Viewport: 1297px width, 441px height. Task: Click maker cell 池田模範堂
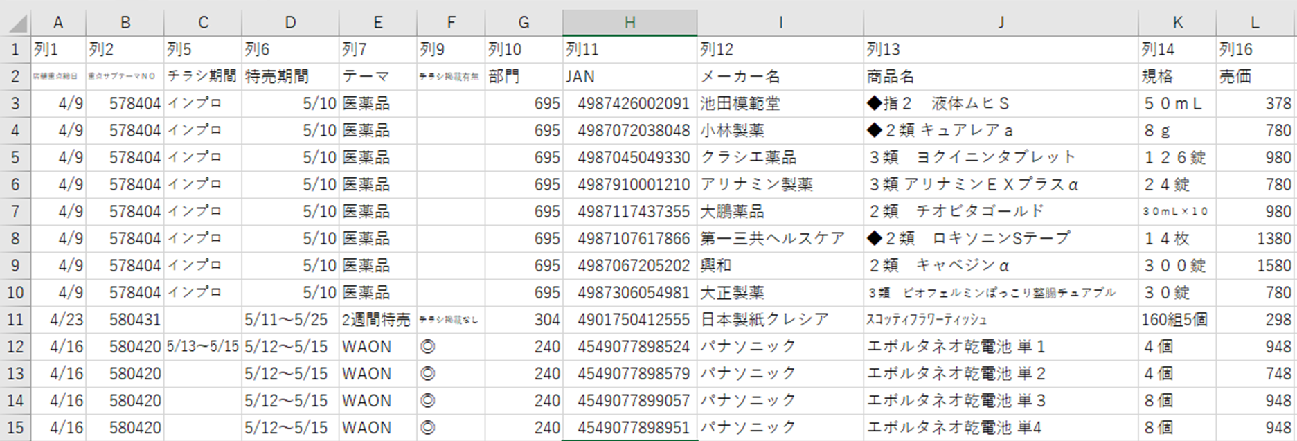coord(780,103)
